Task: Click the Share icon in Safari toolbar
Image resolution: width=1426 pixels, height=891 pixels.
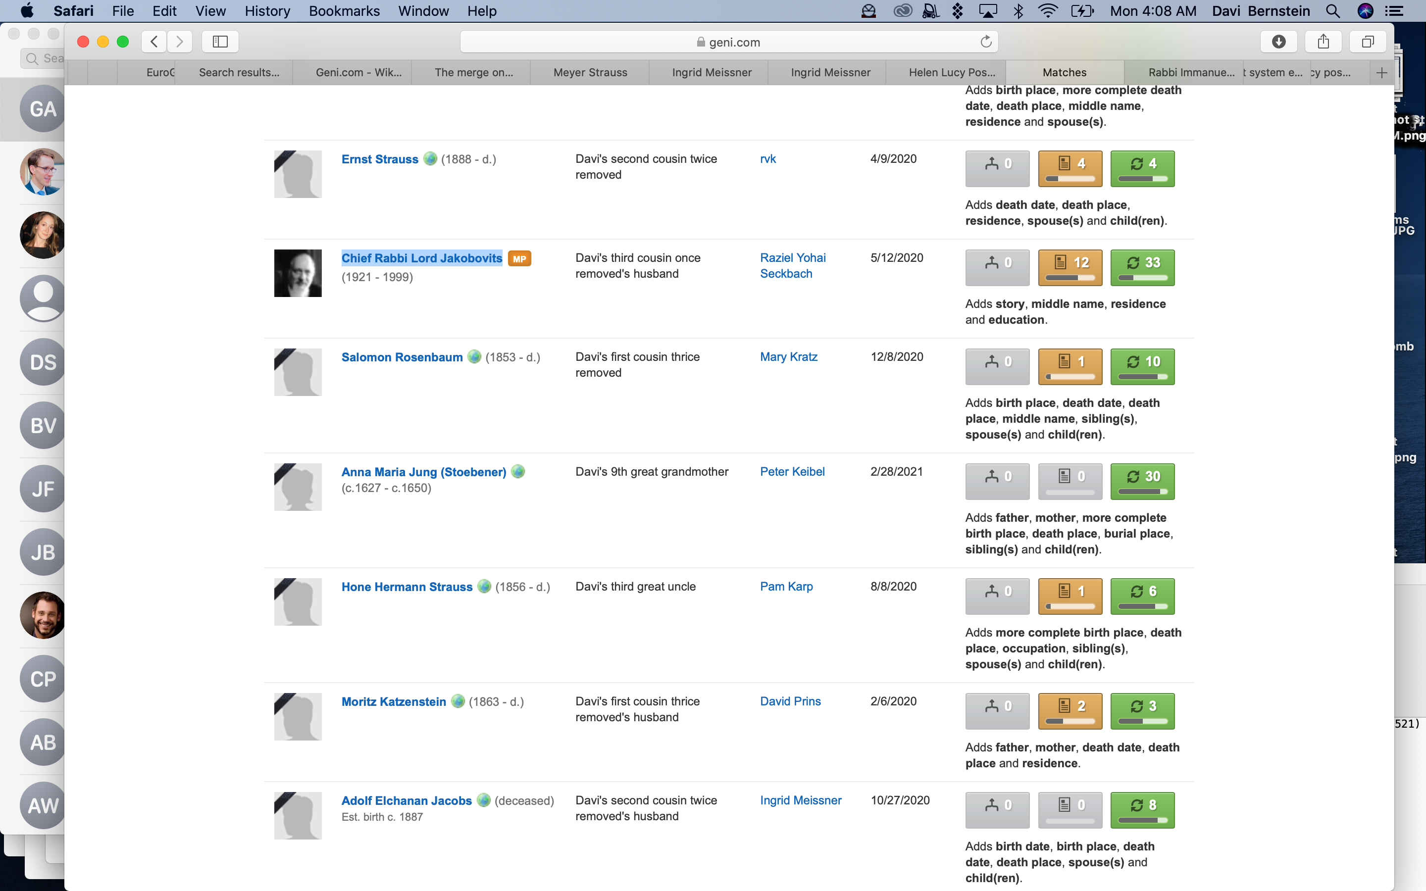Action: pos(1324,41)
